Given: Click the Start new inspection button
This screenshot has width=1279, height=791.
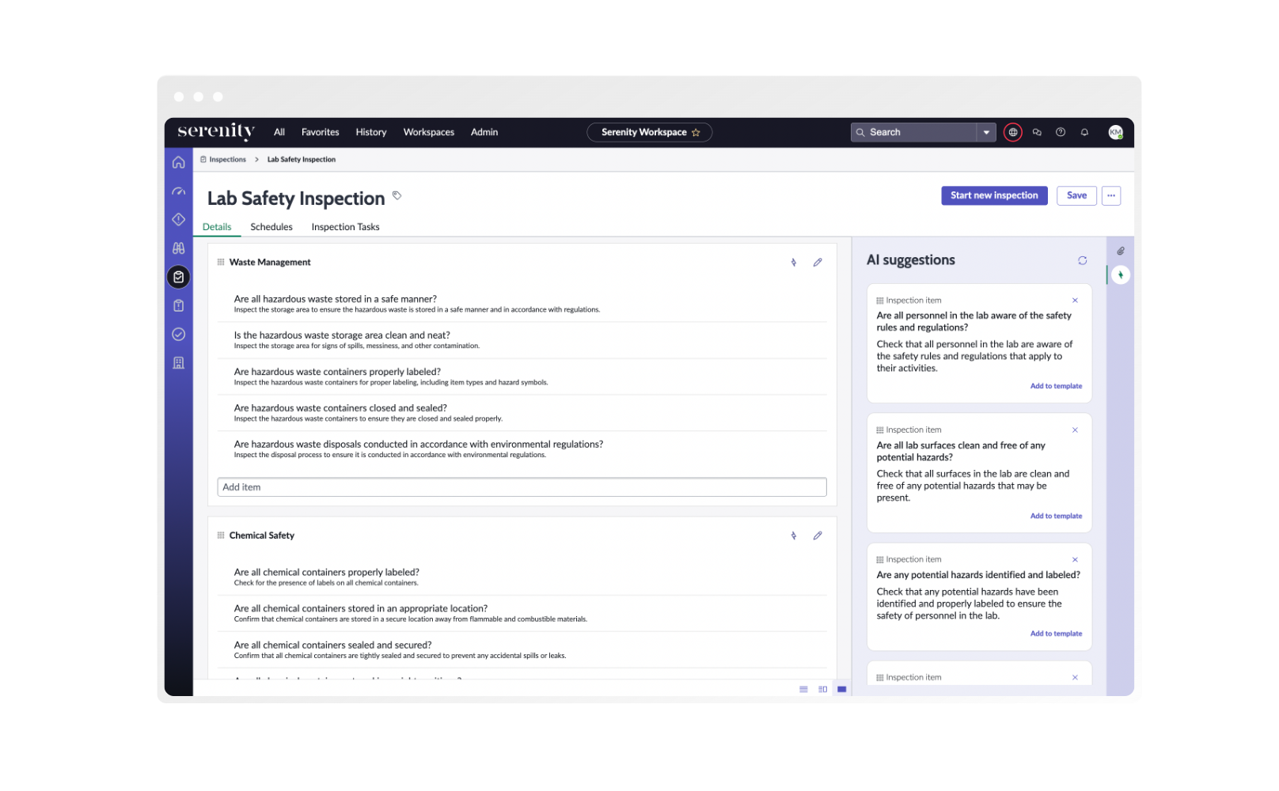Looking at the screenshot, I should click(x=994, y=195).
